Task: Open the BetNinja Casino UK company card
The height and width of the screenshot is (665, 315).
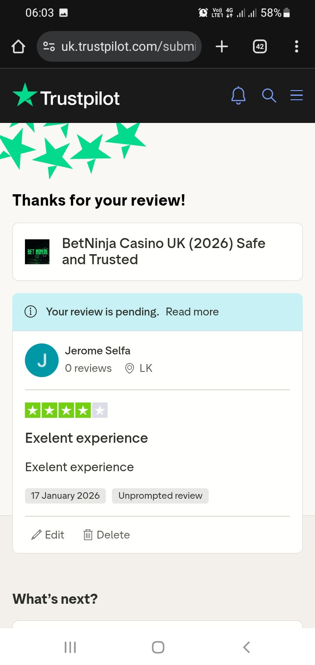Action: point(164,252)
